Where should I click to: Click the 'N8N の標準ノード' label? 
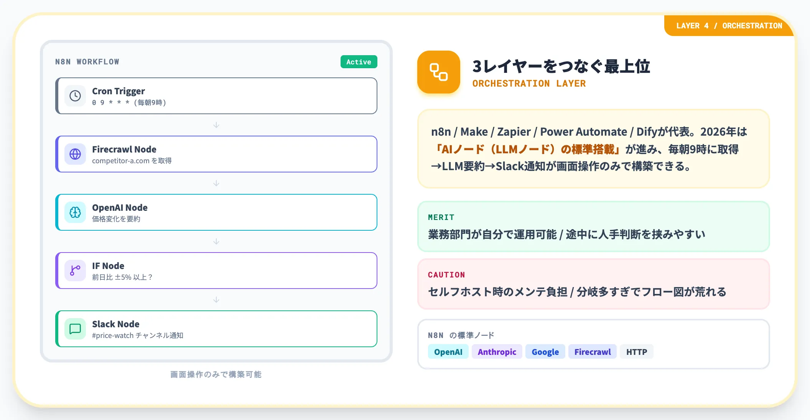pyautogui.click(x=461, y=335)
